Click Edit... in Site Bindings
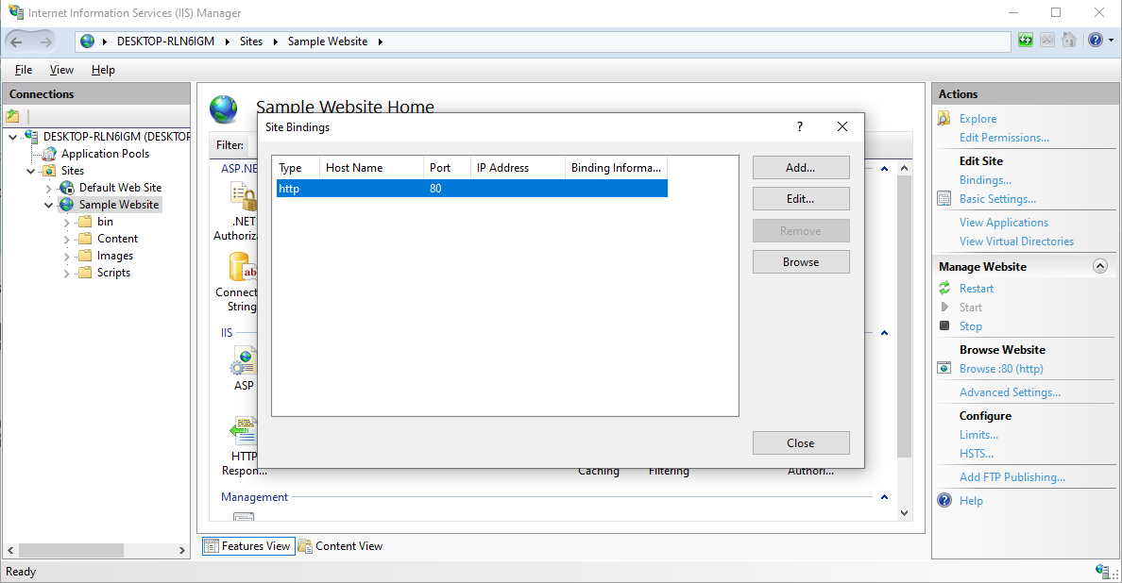This screenshot has height=583, width=1122. [801, 199]
